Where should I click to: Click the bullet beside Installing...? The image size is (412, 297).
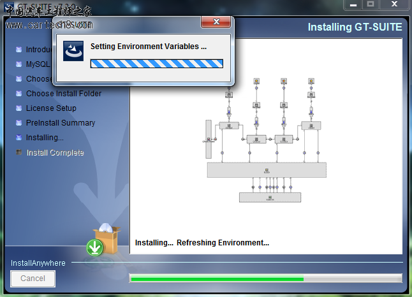pos(19,137)
